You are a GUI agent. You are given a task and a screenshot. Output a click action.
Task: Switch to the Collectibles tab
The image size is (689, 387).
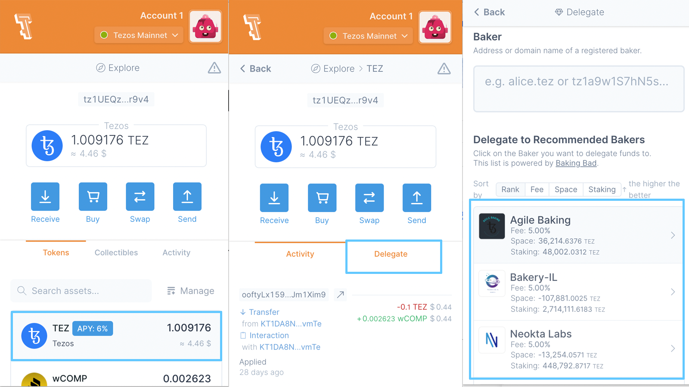(x=116, y=253)
